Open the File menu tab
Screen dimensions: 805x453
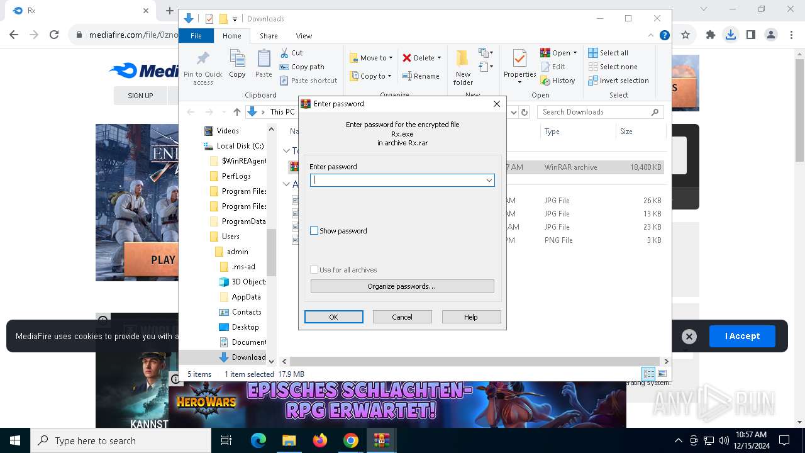pos(196,36)
